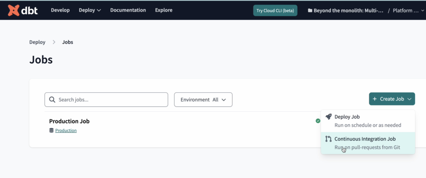Click the Deploy breadcrumb link
Screen dimensions: 426x178
point(37,42)
